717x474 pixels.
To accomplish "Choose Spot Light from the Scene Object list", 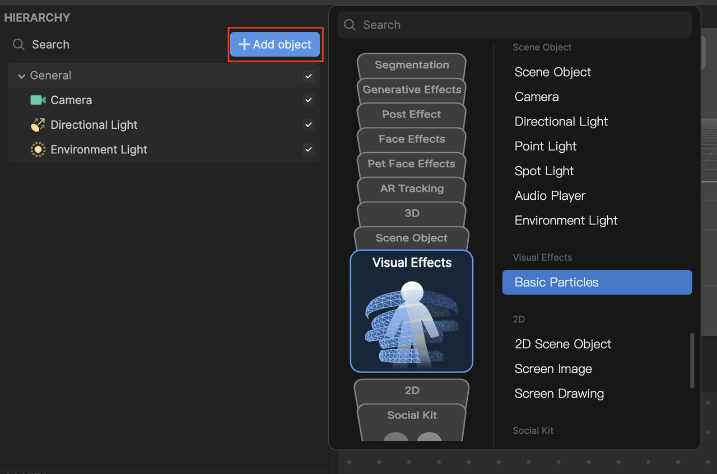I will (x=544, y=171).
